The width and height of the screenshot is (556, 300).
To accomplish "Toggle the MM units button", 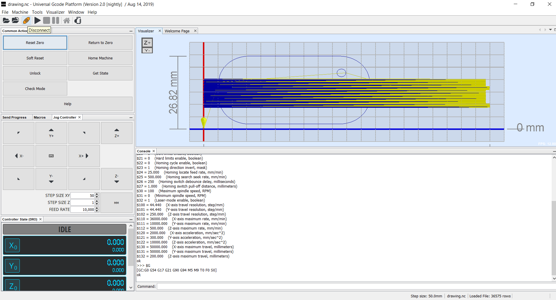I will [x=116, y=203].
